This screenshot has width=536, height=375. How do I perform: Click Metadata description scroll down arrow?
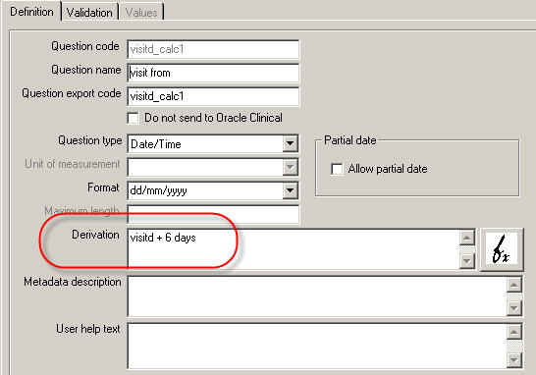(x=514, y=308)
